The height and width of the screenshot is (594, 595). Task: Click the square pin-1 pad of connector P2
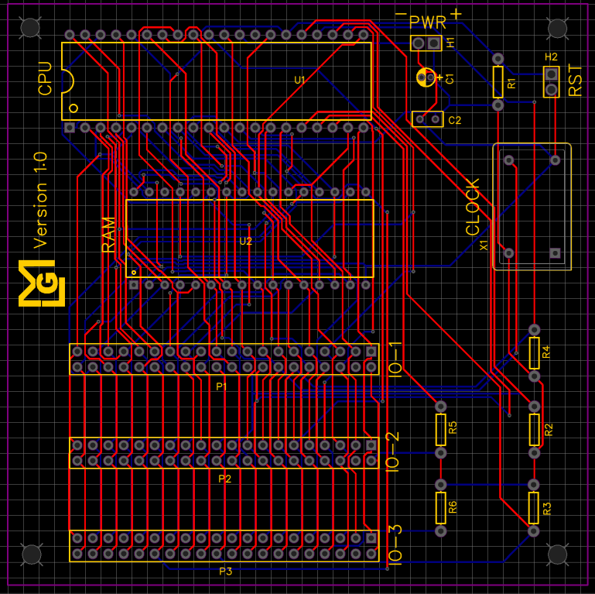click(371, 445)
